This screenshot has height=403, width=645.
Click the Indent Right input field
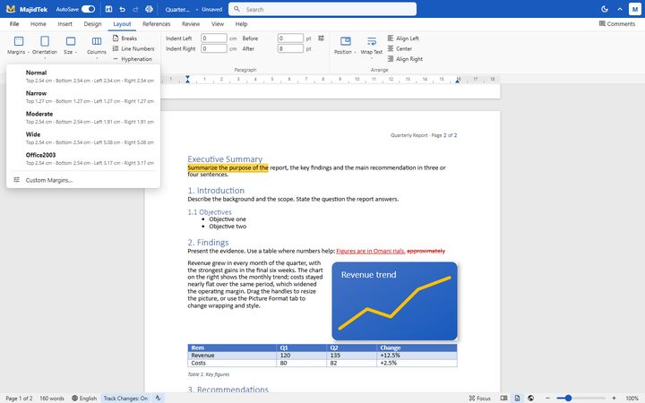214,48
